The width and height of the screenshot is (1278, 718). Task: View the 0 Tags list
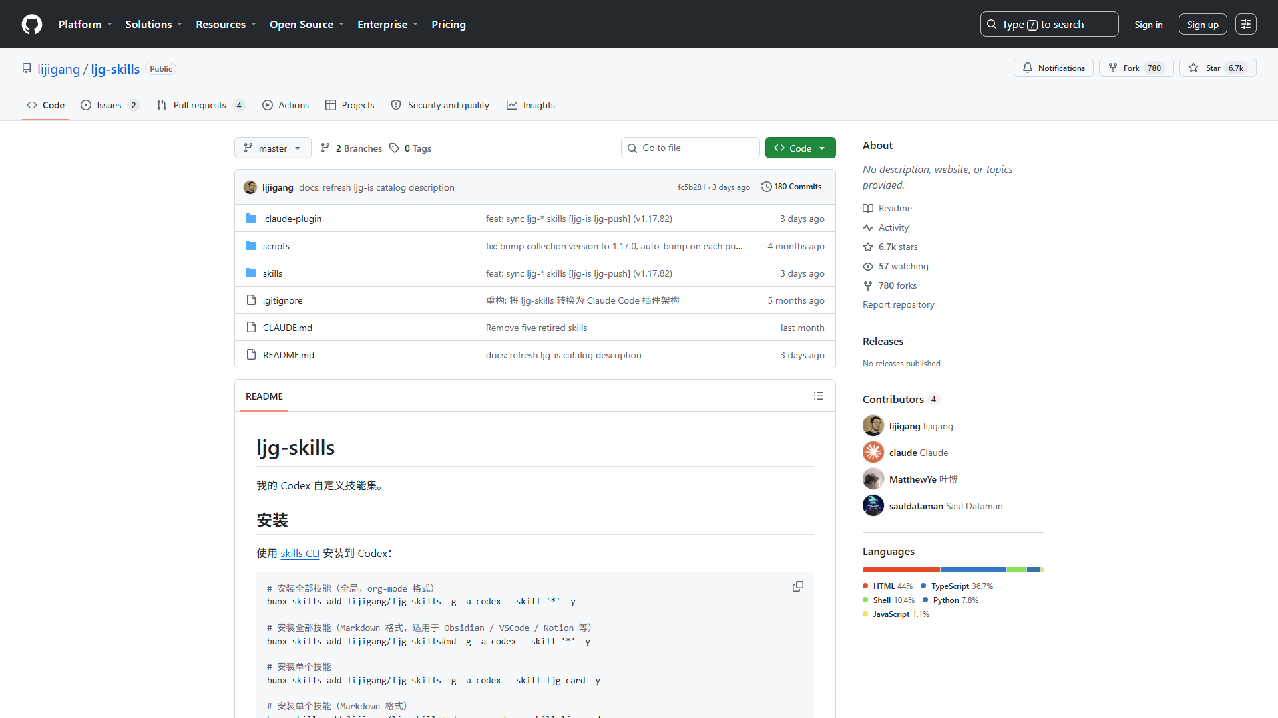411,148
